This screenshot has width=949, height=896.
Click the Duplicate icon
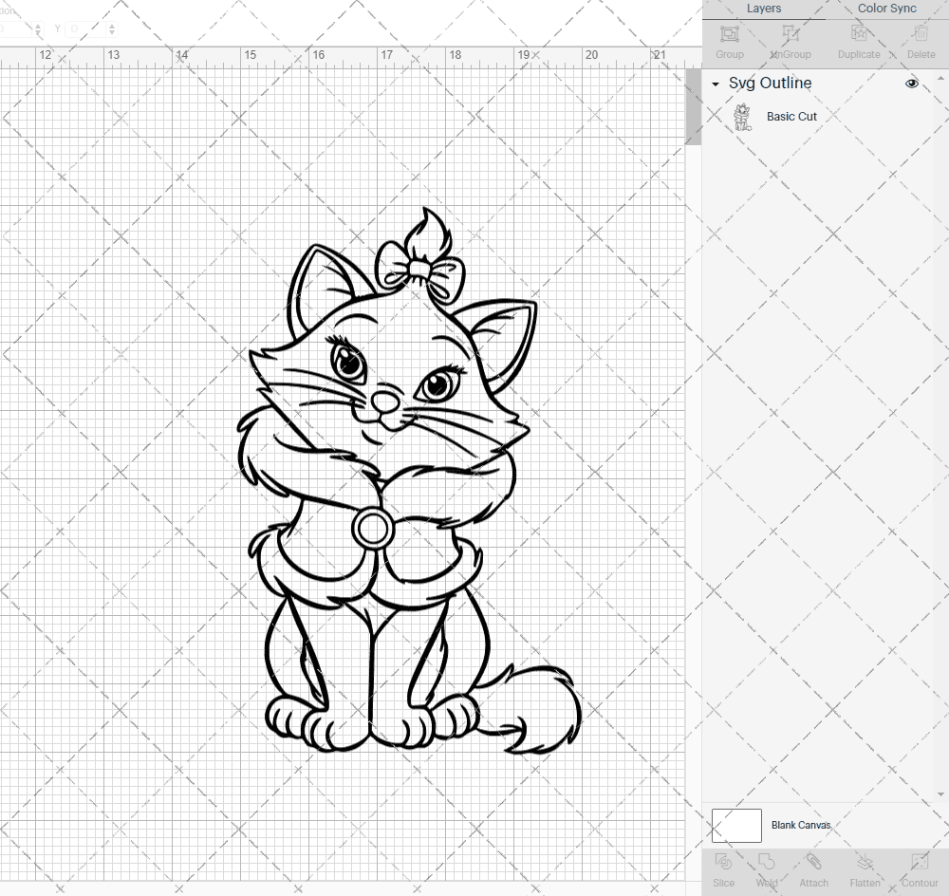[x=859, y=34]
